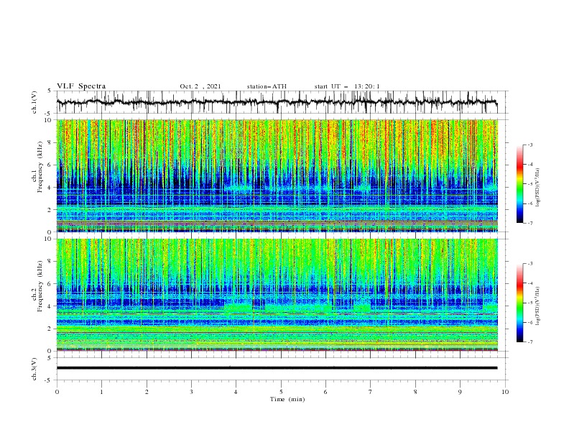Click time axis tick label "1"
The height and width of the screenshot is (440, 569).
pyautogui.click(x=101, y=392)
